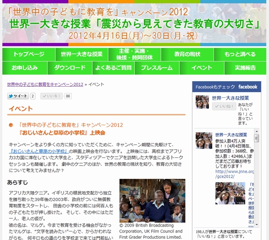
Task: Open the post author profile picture
Action: (x=204, y=140)
